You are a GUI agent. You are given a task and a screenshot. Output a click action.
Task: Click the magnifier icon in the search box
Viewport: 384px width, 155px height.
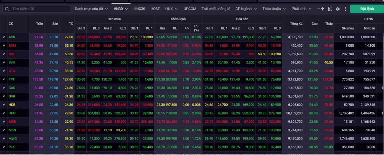coord(7,9)
